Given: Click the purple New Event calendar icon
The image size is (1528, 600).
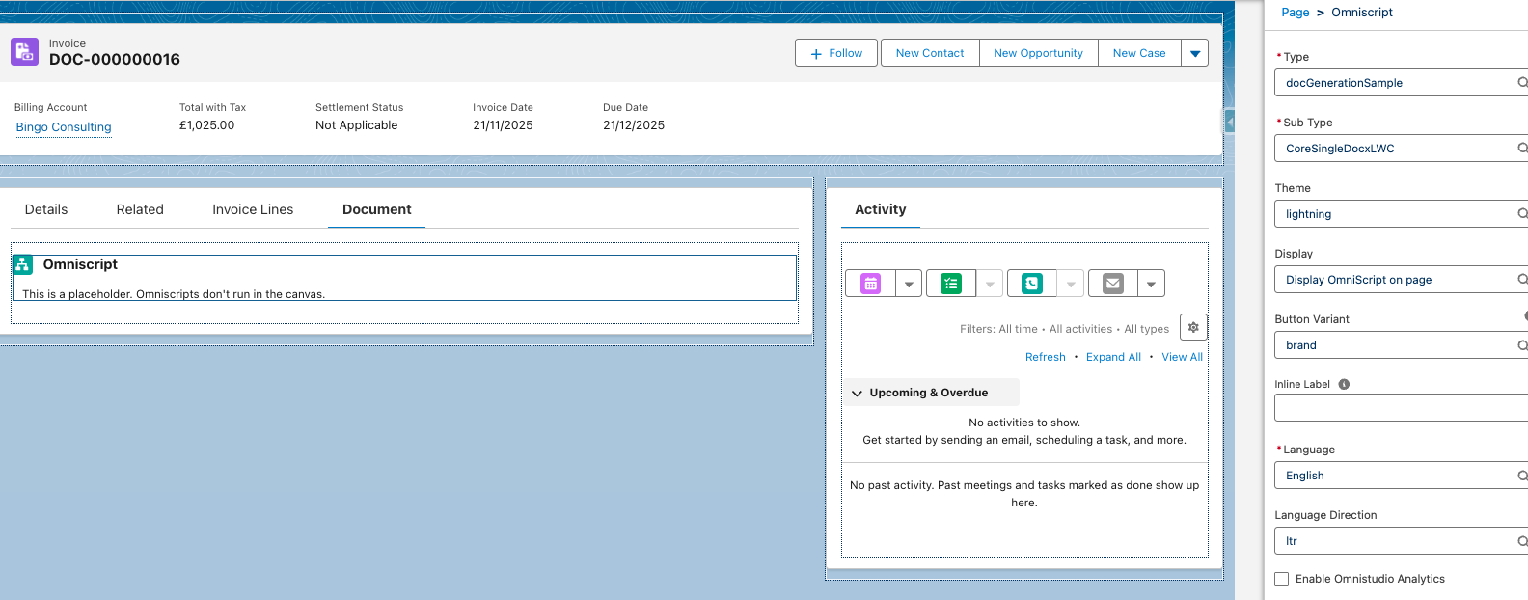Looking at the screenshot, I should (870, 284).
